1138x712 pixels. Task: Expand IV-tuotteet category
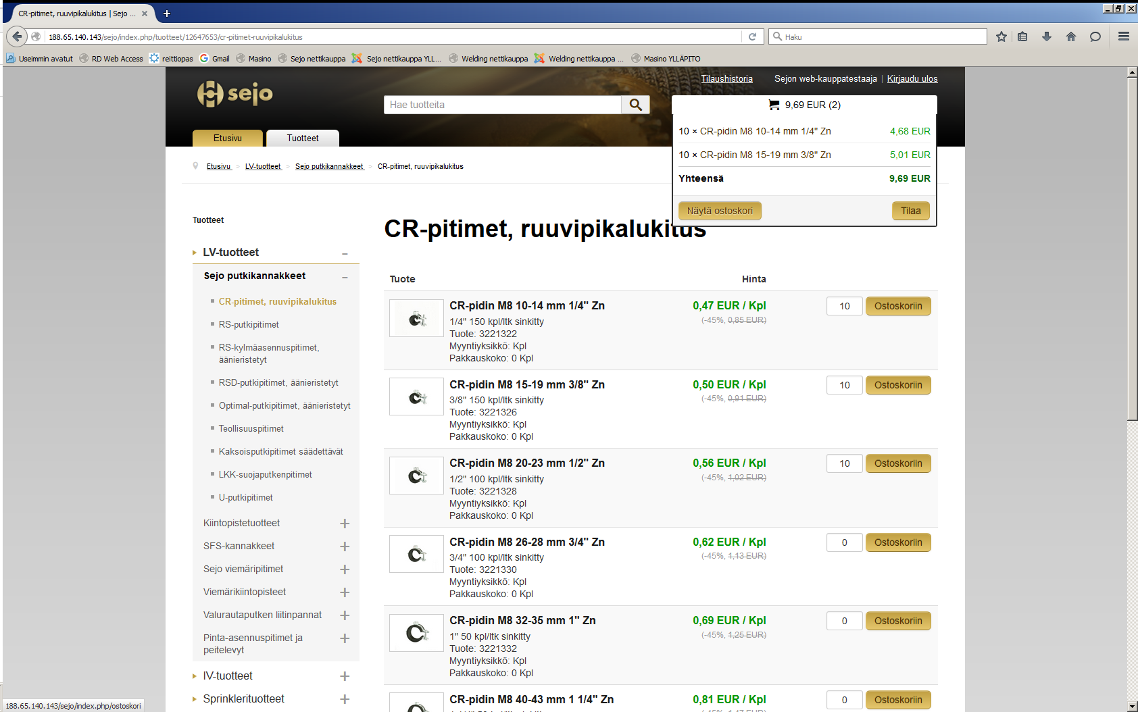tap(345, 676)
